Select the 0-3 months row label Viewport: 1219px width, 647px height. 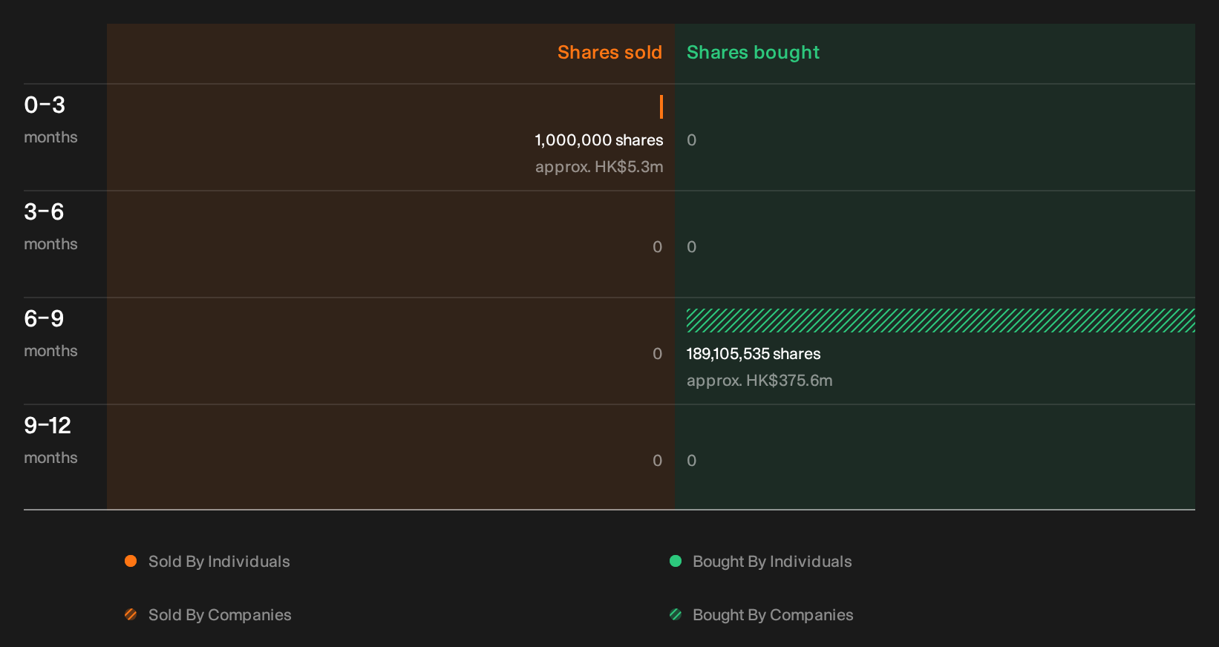point(50,121)
